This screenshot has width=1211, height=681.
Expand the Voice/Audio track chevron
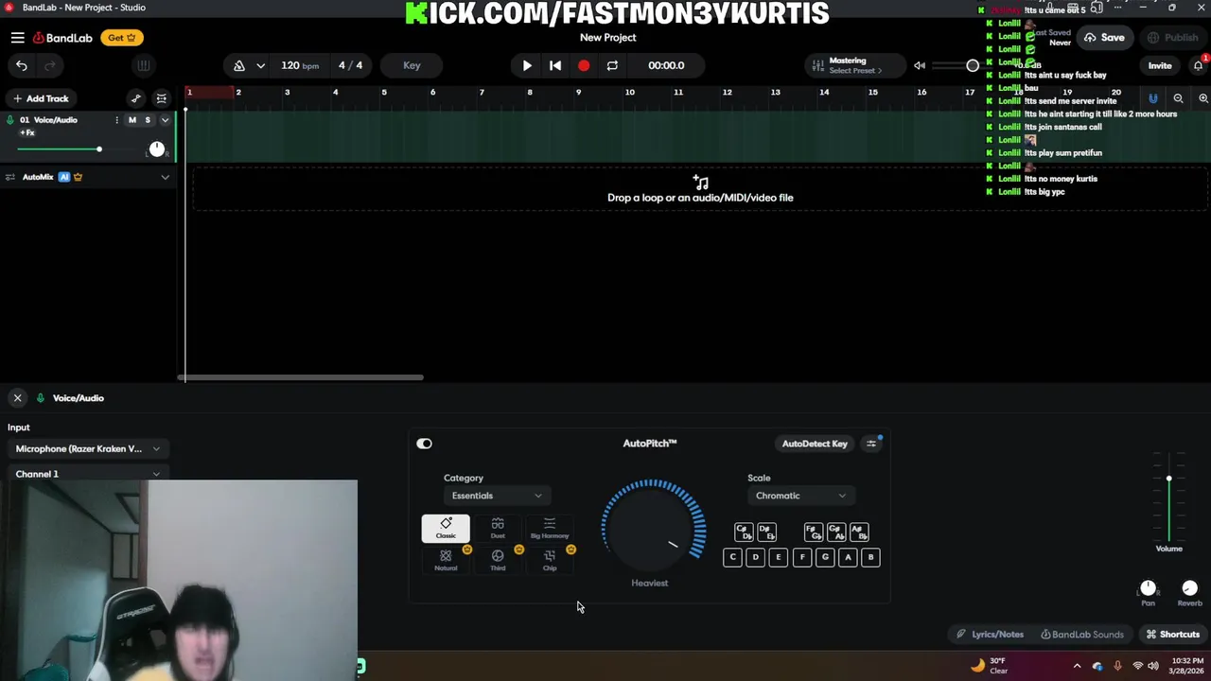[x=165, y=120]
